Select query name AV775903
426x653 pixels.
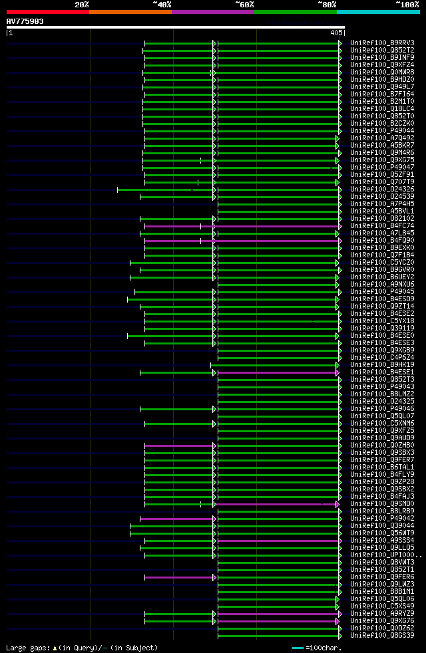point(25,21)
